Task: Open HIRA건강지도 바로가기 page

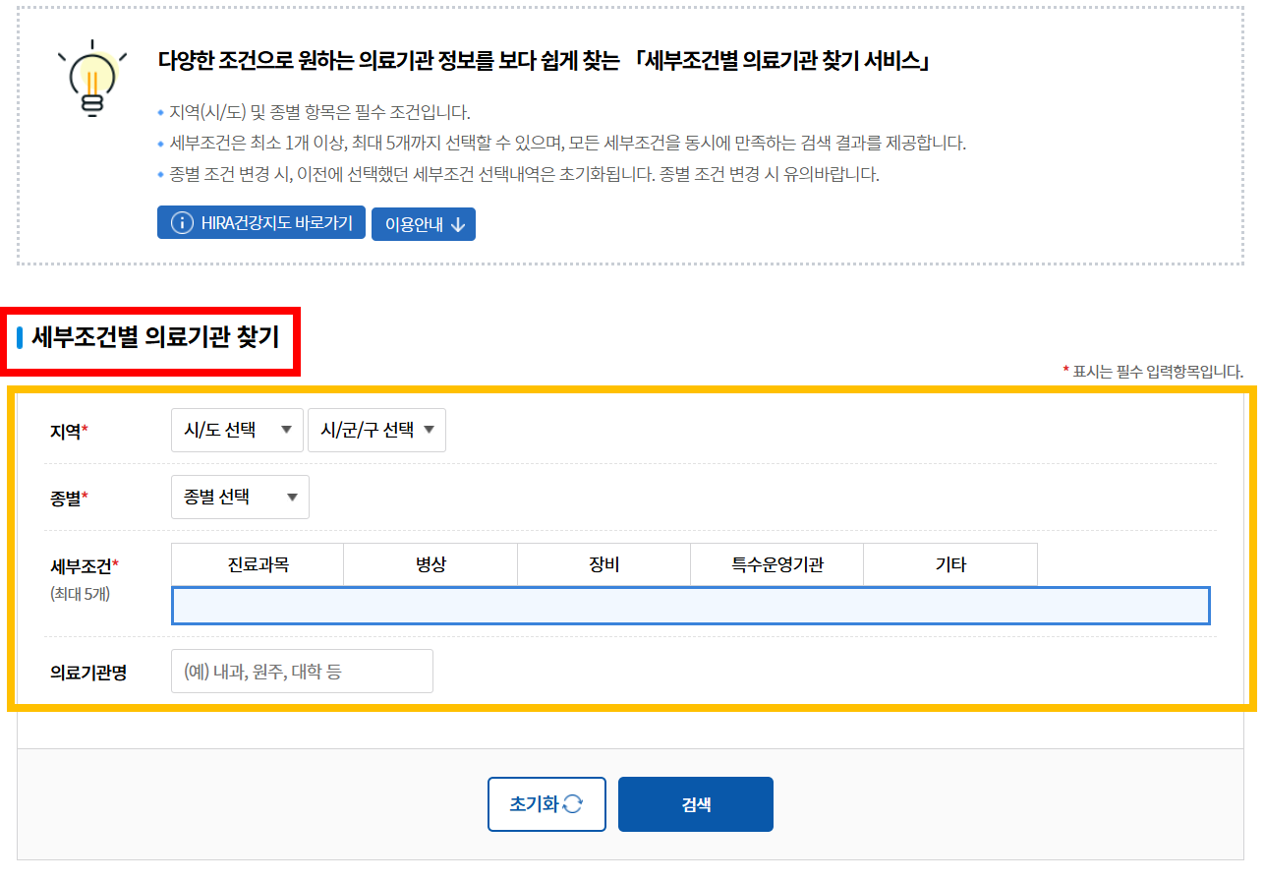Action: pos(260,223)
